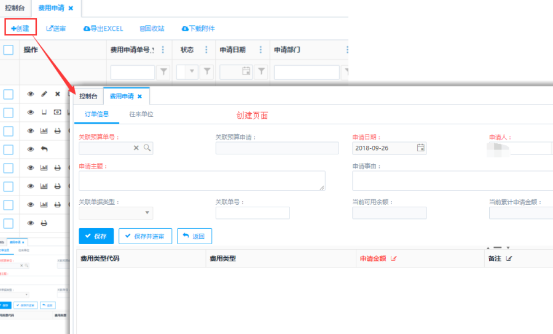Click into the 申请主题 text area
Viewport: 553px width, 334px height.
click(x=202, y=180)
